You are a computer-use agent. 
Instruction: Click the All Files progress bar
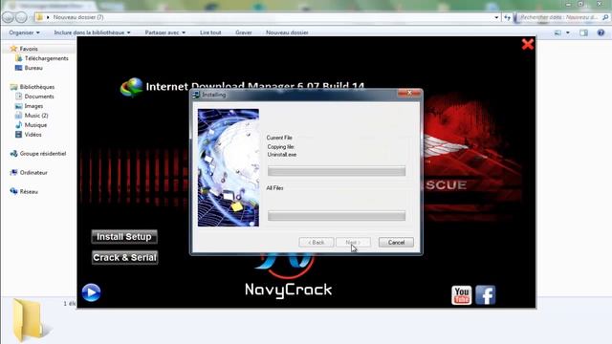337,215
